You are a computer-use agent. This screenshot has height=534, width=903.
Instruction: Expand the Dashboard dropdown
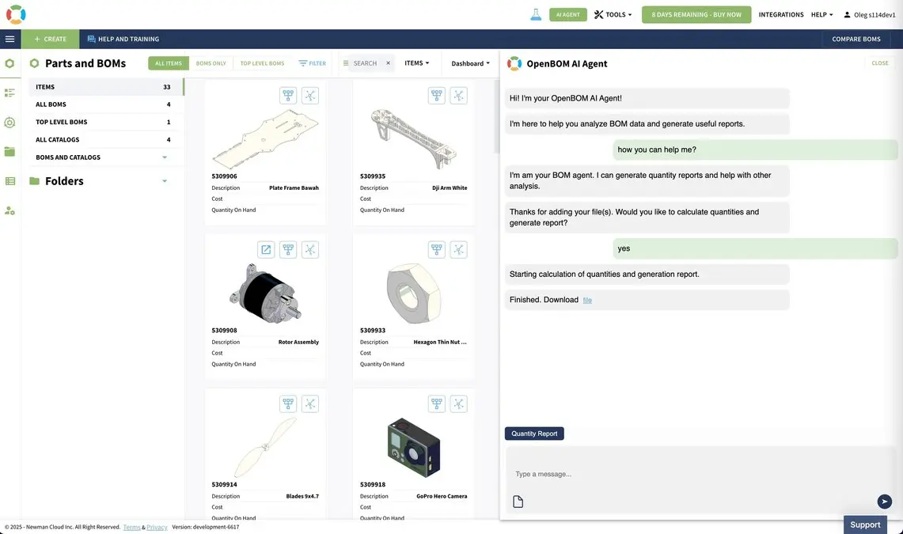click(x=470, y=63)
